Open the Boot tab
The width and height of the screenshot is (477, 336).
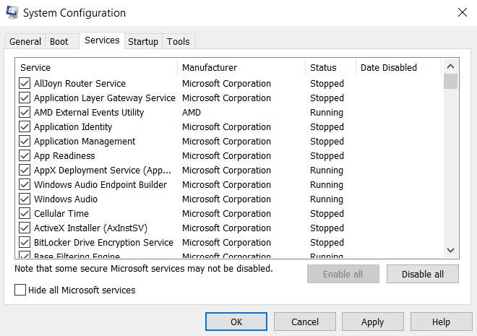point(59,42)
